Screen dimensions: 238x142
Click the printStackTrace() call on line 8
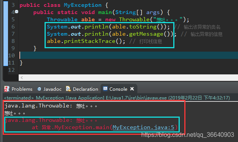93,41
